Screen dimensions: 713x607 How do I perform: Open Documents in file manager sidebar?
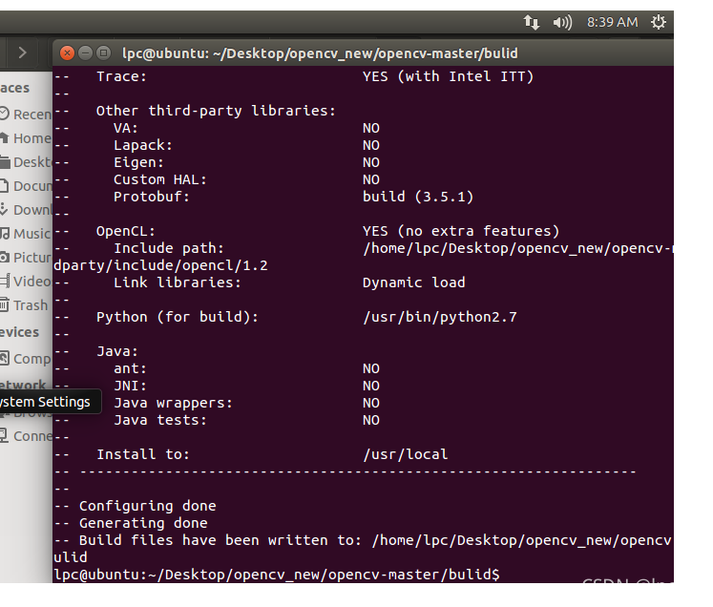pyautogui.click(x=26, y=185)
